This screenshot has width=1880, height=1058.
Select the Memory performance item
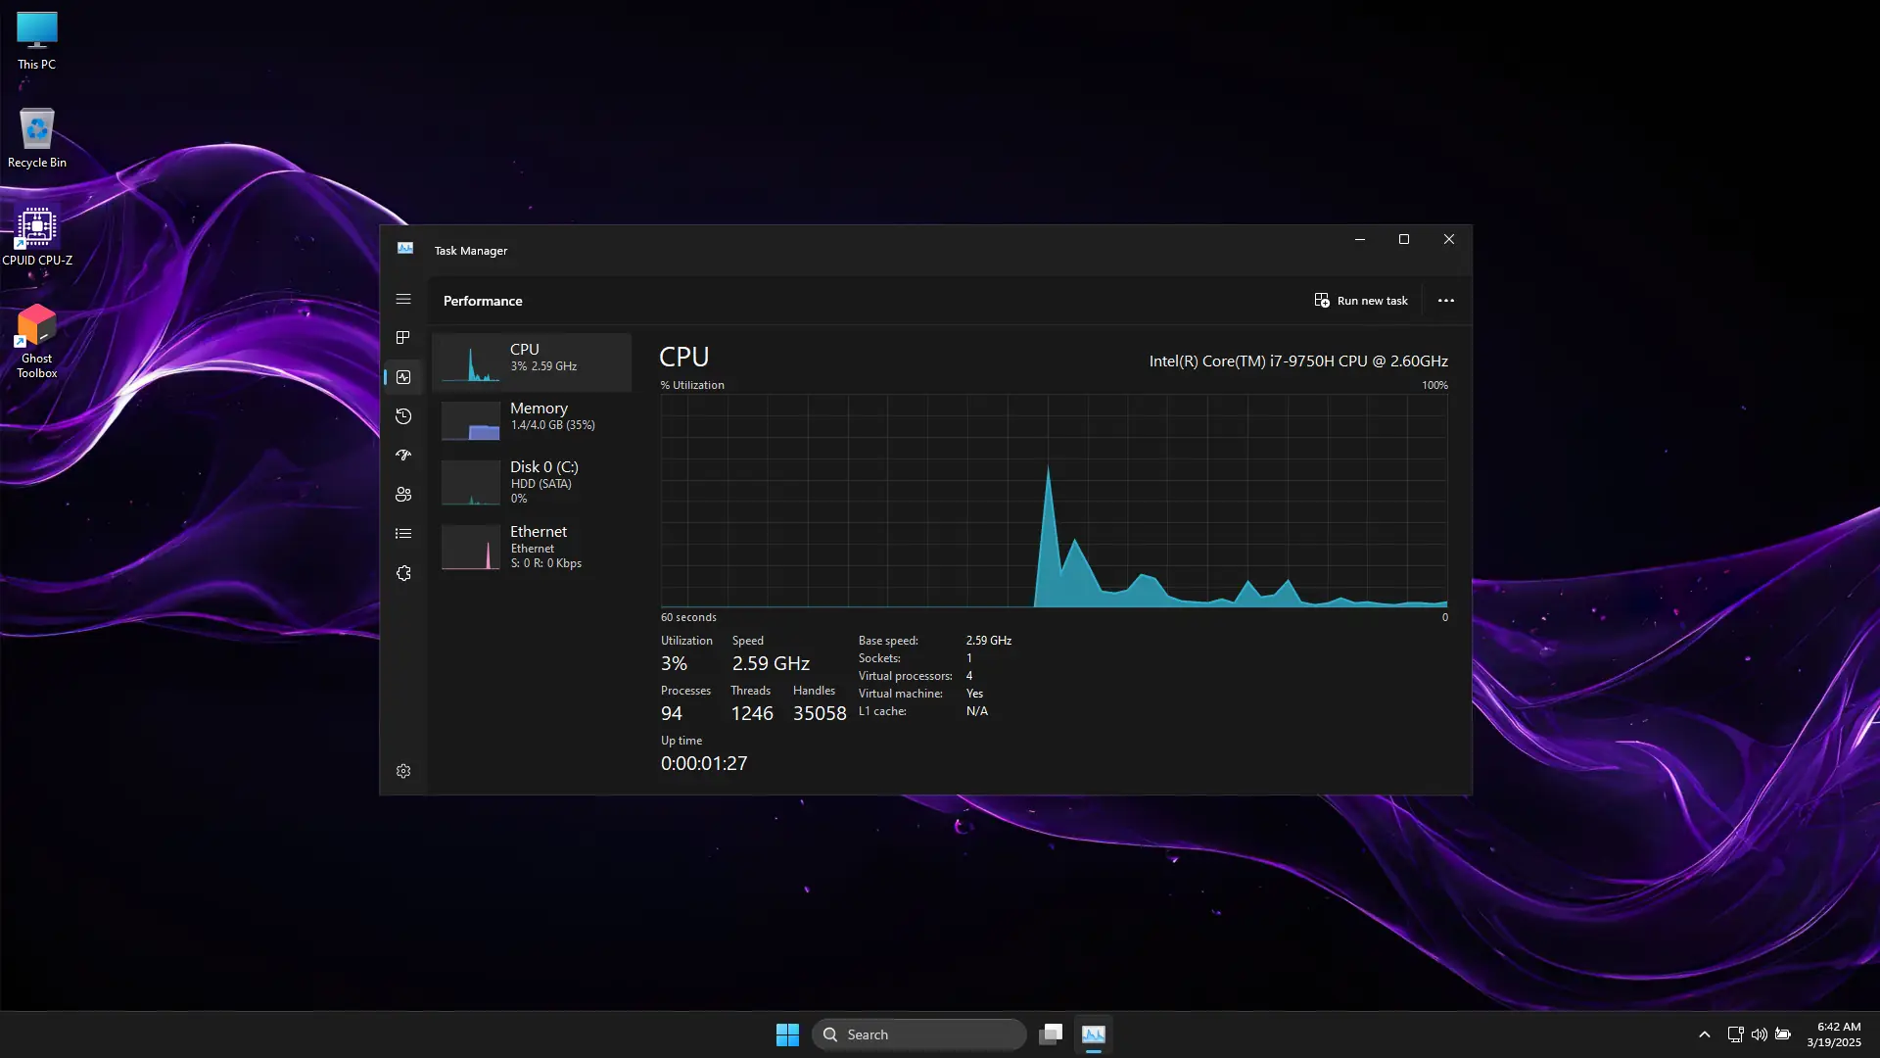pos(532,420)
